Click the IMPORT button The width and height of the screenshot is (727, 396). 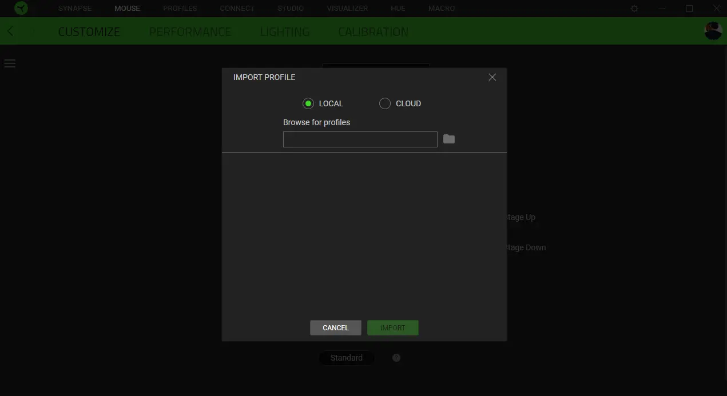(392, 327)
